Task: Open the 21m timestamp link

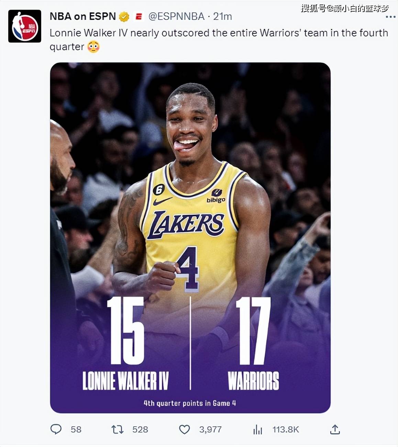Action: (222, 16)
